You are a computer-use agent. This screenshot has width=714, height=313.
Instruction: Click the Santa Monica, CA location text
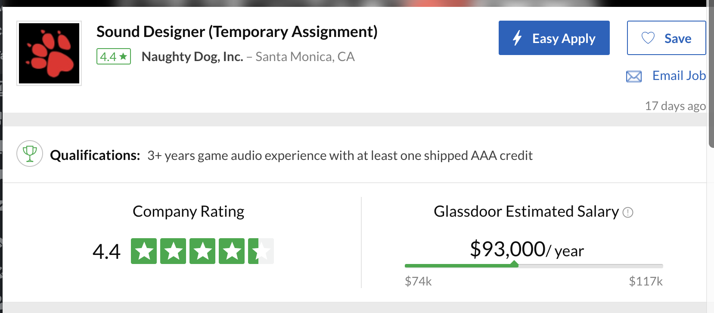(305, 57)
